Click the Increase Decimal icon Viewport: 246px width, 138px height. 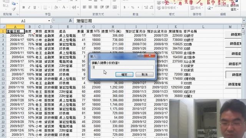click(146, 7)
